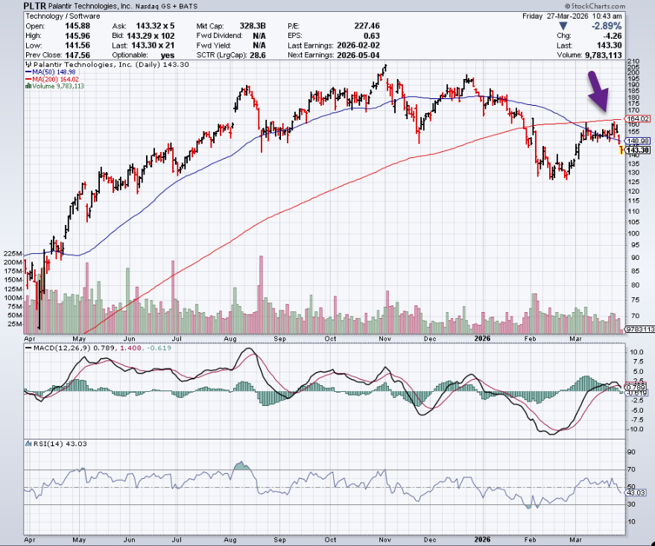Viewport: 655px width, 546px height.
Task: Click the yellow-highlighted latest price candle
Action: [x=622, y=150]
